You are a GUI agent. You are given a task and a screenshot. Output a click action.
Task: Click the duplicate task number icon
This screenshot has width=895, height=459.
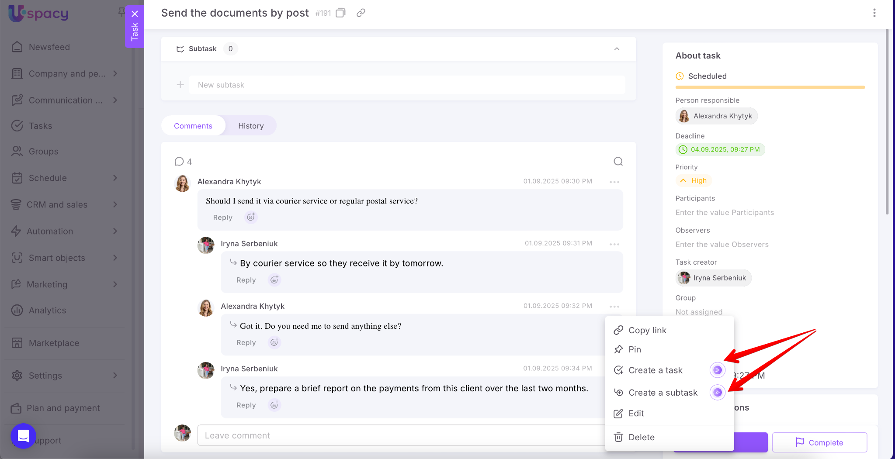coord(340,13)
